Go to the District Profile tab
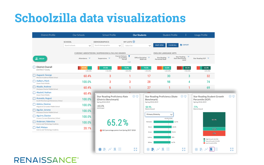The height and width of the screenshot is (165, 264). 48,35
